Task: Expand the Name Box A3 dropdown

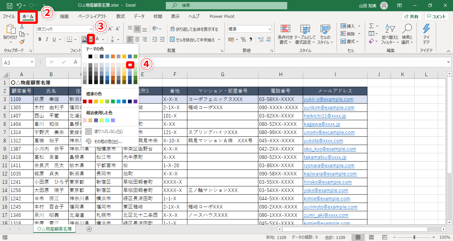Action: [32, 62]
